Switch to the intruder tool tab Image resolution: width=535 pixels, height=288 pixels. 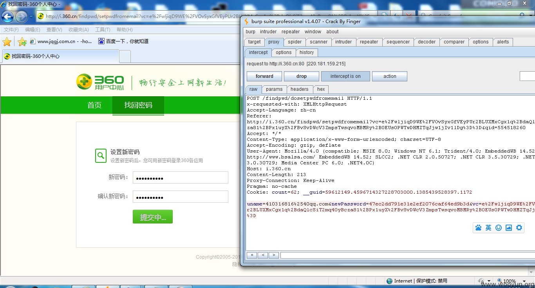coord(343,42)
